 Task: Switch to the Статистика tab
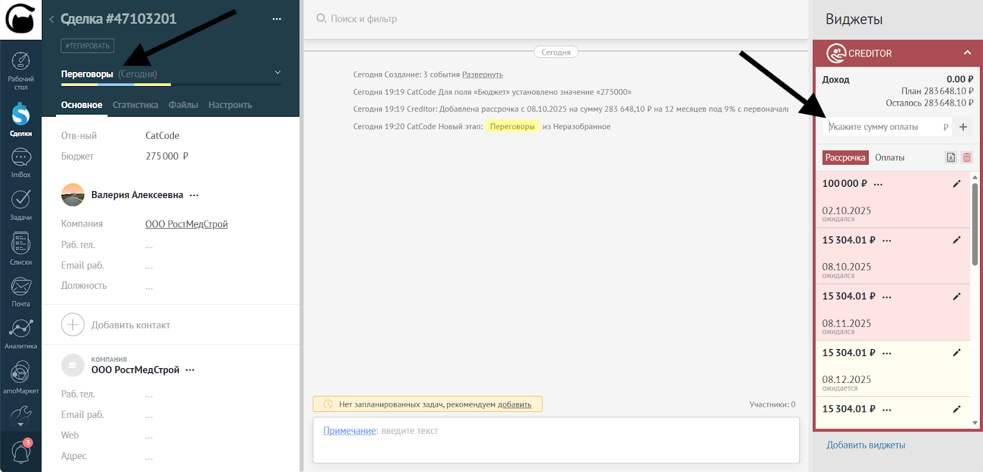click(135, 105)
